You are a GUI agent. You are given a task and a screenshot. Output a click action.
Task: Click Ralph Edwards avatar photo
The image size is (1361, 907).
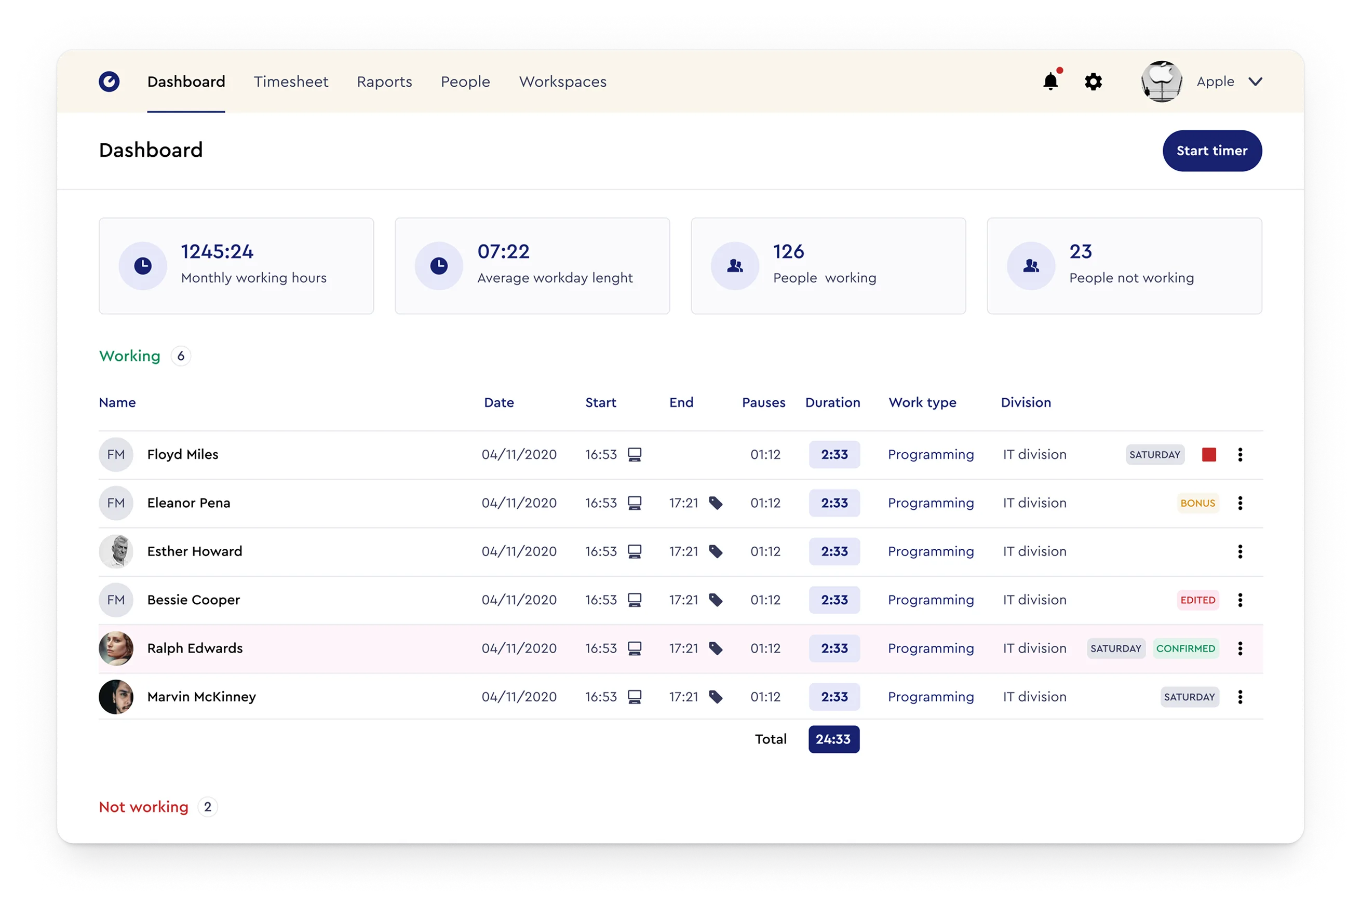tap(116, 648)
